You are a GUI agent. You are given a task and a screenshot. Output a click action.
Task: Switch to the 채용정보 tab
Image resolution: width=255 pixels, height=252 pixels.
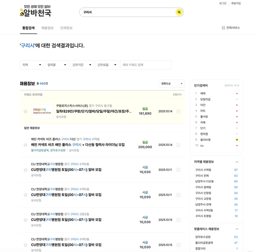47,28
